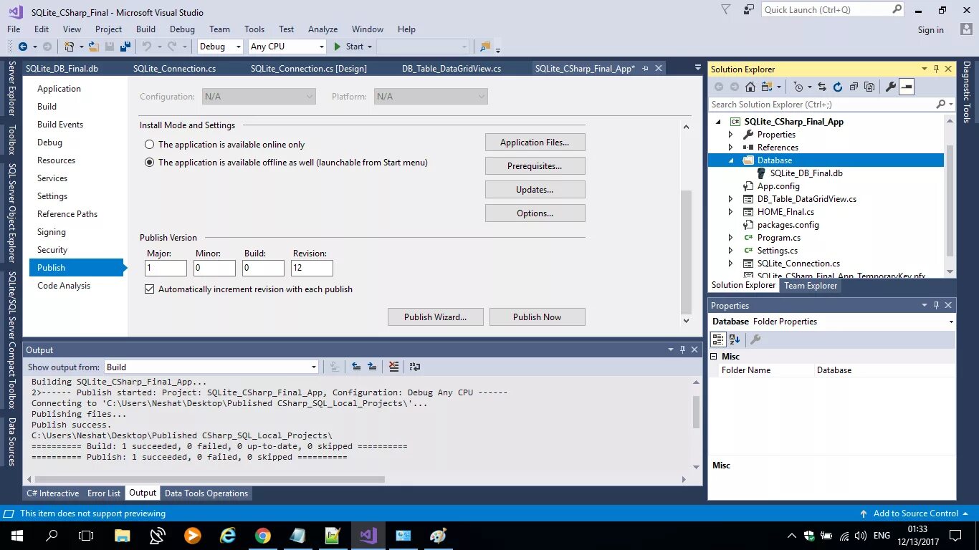Screen dimensions: 979x550
Task: Expand HOME_FInal.cs in Solution Explorer
Action: (x=731, y=212)
